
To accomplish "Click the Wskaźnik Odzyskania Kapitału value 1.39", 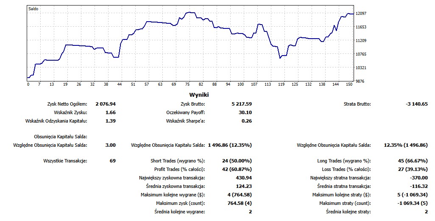I will click(x=110, y=121).
